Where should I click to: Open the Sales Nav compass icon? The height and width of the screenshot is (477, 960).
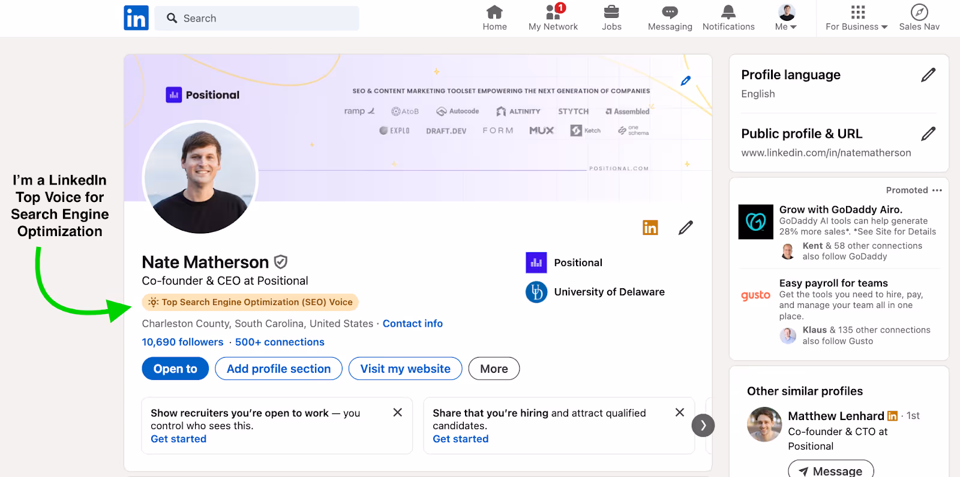919,18
